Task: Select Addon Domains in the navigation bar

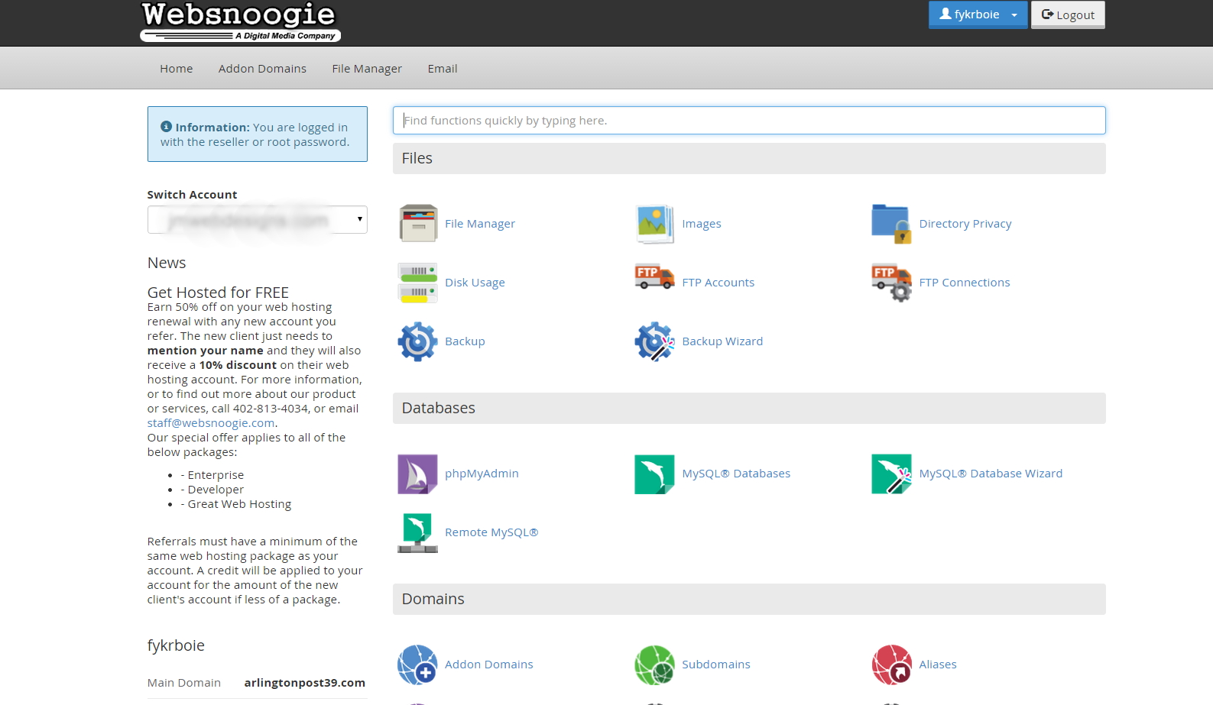Action: pos(262,69)
